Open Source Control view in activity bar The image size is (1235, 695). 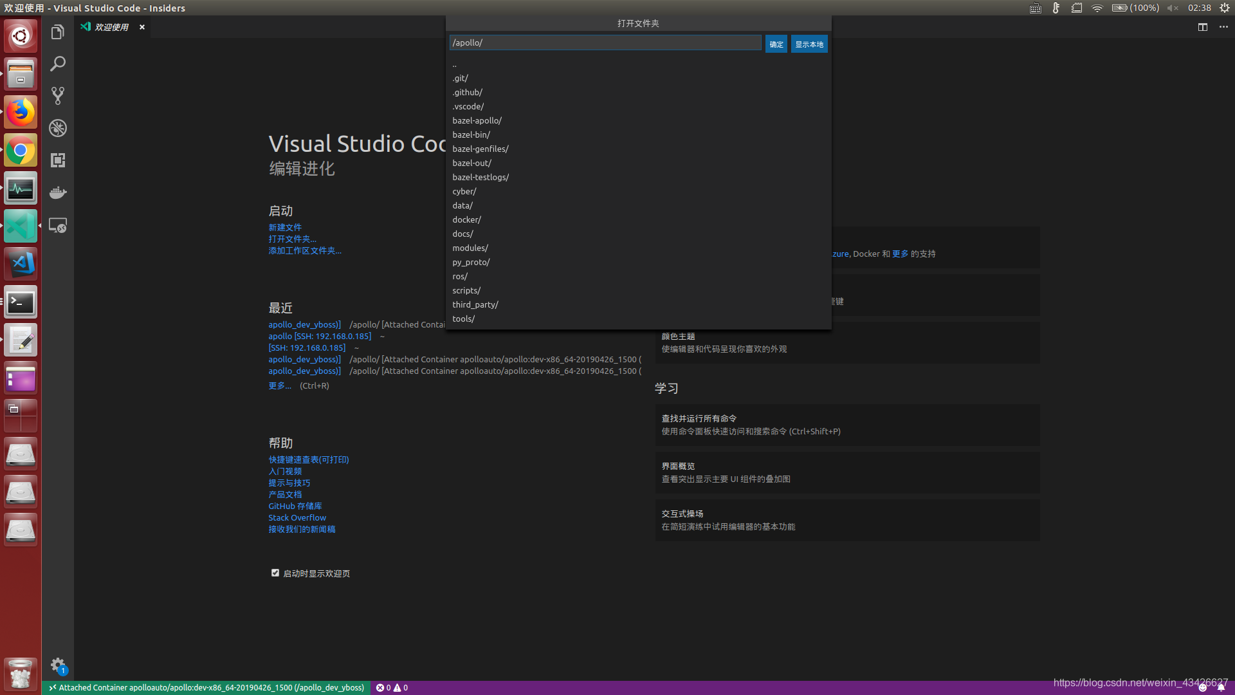tap(58, 96)
